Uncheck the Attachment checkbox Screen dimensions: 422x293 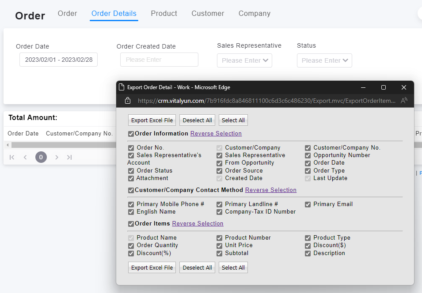pos(131,178)
